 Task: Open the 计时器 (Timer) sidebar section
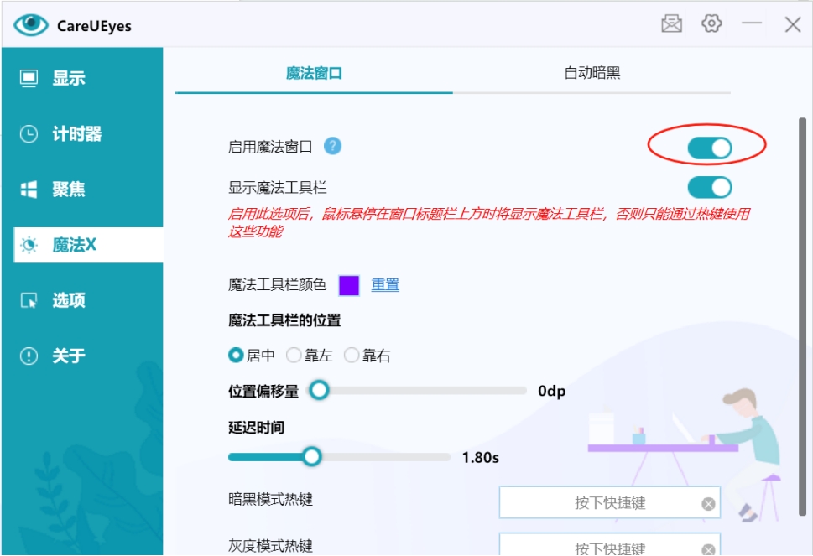point(59,133)
